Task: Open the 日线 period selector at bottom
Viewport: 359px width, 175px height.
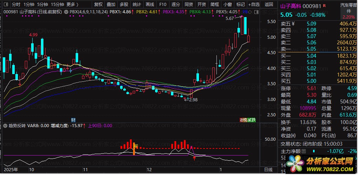Action: tap(268, 169)
